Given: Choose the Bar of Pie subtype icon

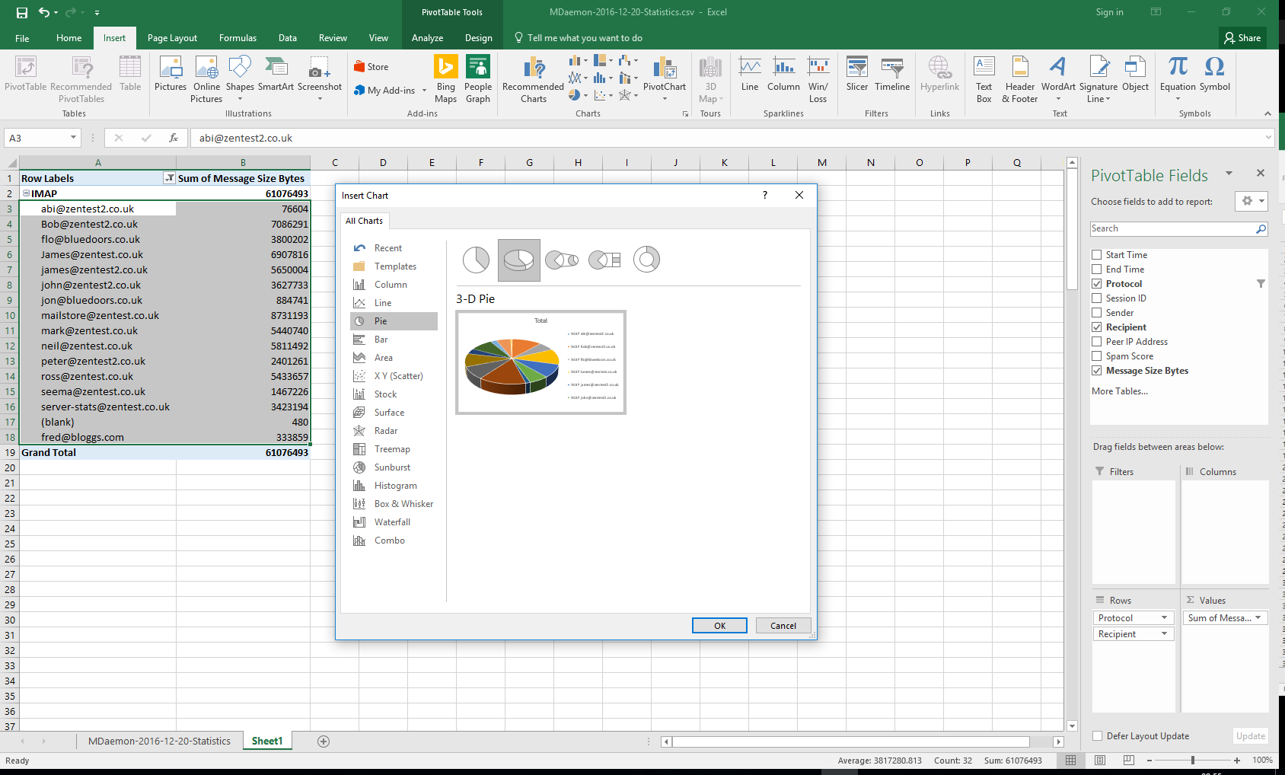Looking at the screenshot, I should (x=604, y=260).
